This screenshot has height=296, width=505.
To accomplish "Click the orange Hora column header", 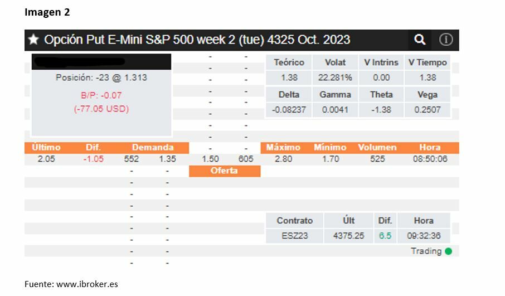I will (430, 148).
